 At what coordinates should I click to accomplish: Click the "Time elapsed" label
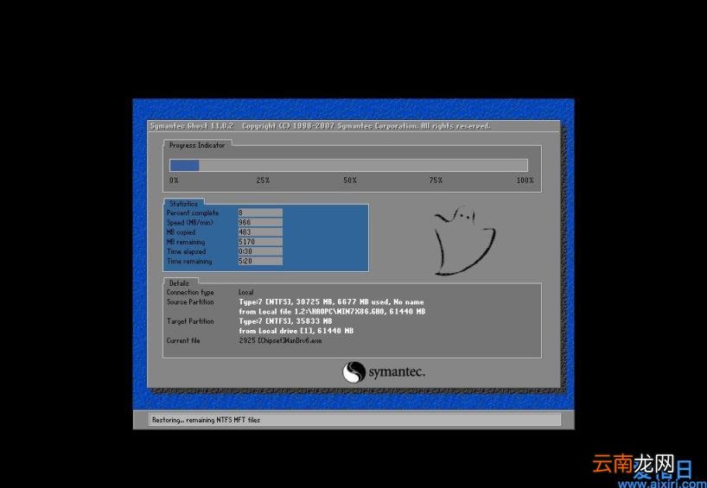pos(186,251)
